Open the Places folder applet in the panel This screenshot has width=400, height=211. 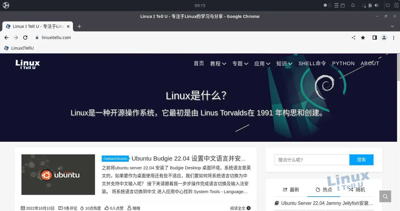coord(342,5)
